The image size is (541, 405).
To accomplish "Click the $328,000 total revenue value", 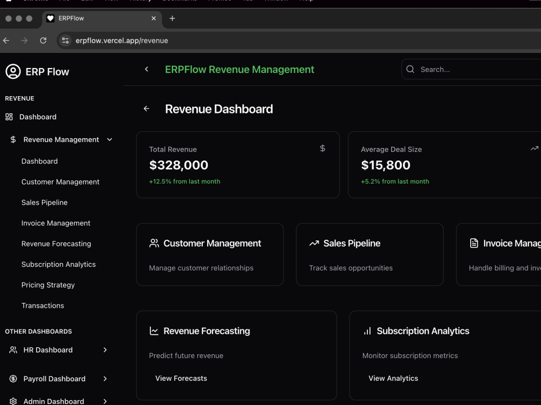I will [179, 165].
